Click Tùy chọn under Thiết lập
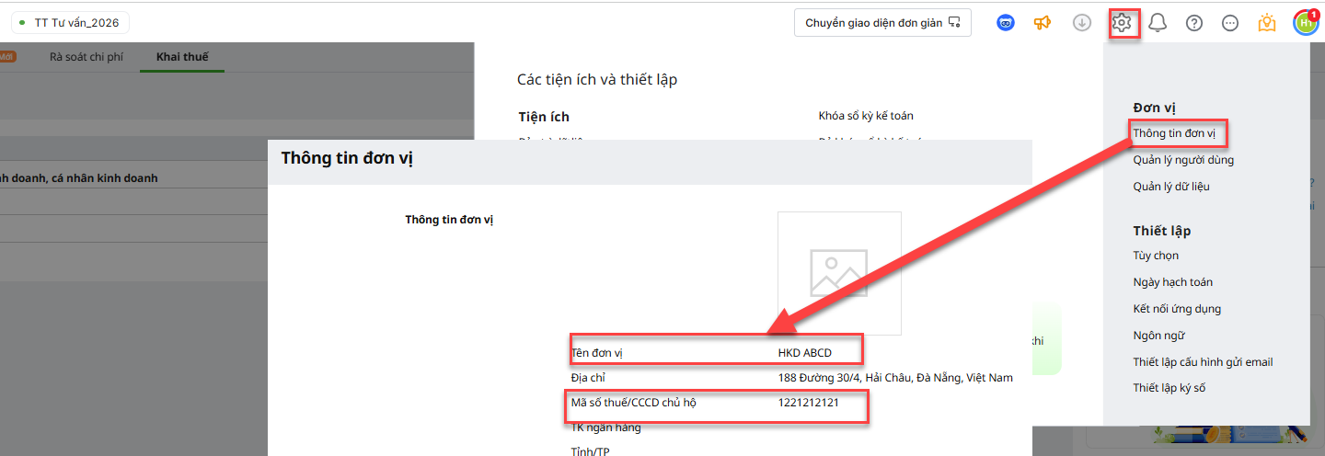The width and height of the screenshot is (1325, 456). click(1156, 256)
